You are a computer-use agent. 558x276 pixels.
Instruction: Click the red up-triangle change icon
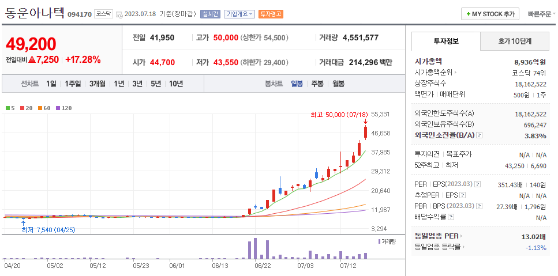point(32,60)
